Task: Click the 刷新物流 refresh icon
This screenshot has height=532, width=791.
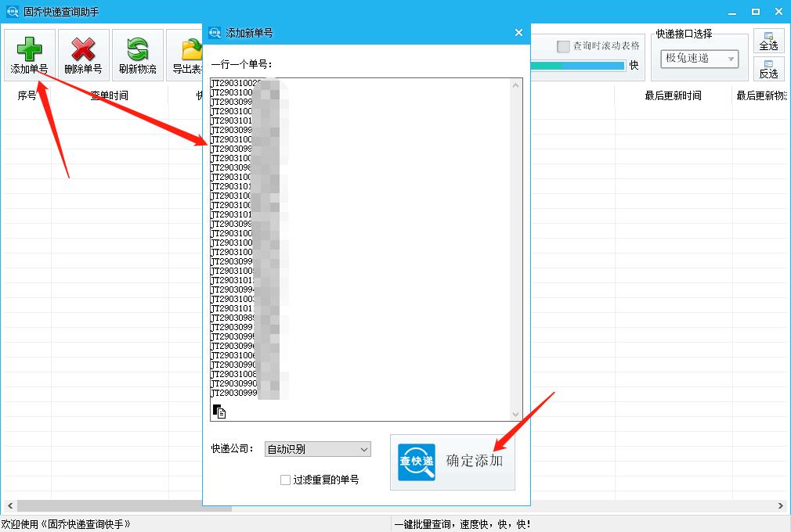Action: pos(137,49)
